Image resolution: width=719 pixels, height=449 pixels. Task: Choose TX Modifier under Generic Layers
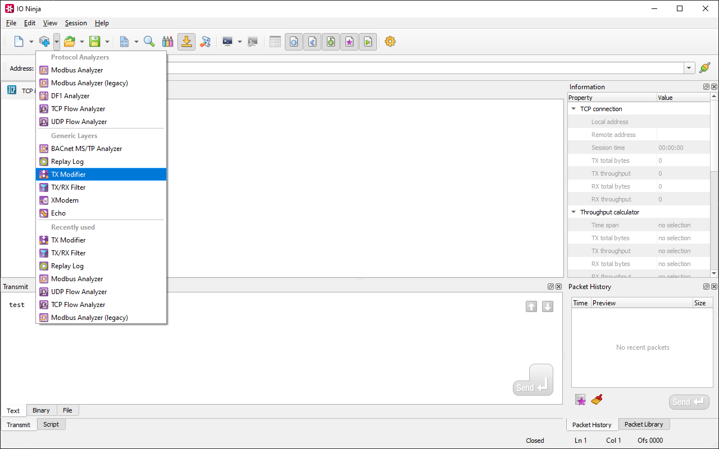click(101, 175)
